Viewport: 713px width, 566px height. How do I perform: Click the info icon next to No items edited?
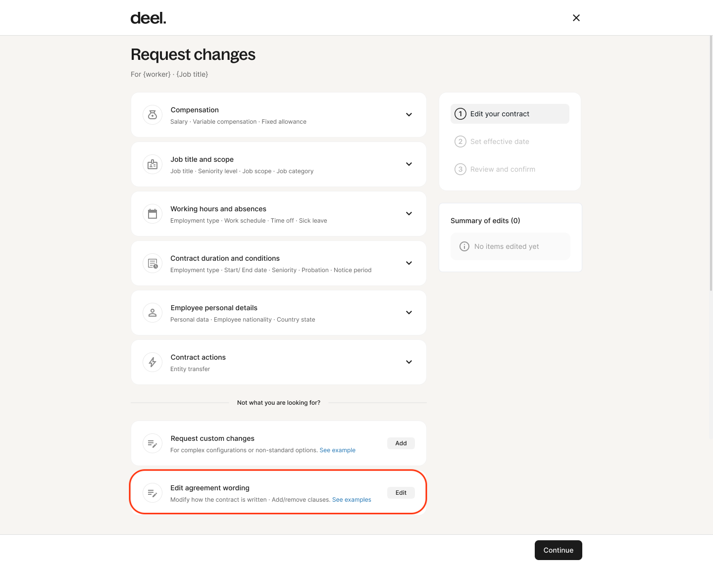[x=464, y=246]
